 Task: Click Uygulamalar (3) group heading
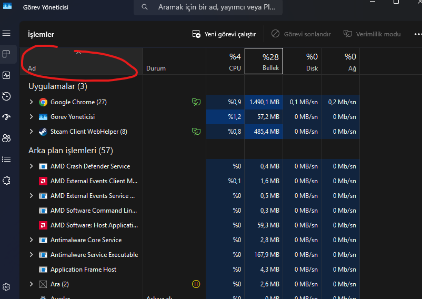point(58,86)
